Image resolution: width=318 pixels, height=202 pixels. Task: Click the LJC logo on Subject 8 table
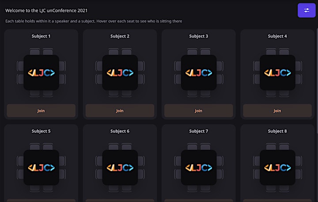(277, 168)
